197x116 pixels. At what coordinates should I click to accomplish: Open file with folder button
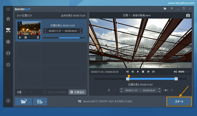[23, 101]
